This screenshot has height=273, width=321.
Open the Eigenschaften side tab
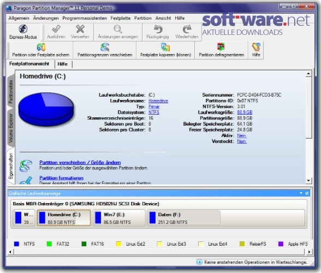tap(11, 166)
